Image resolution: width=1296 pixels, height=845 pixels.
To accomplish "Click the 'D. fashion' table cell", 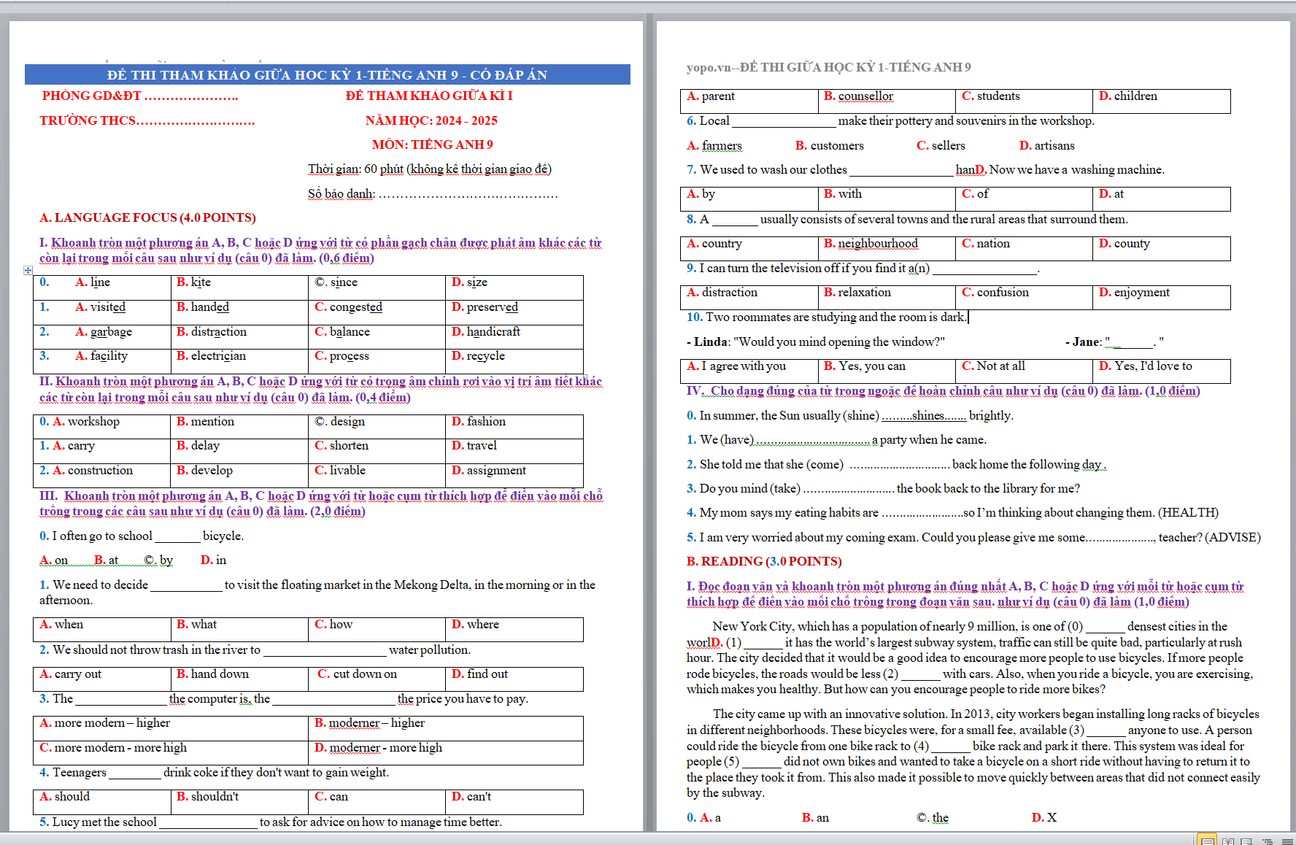I will (514, 427).
